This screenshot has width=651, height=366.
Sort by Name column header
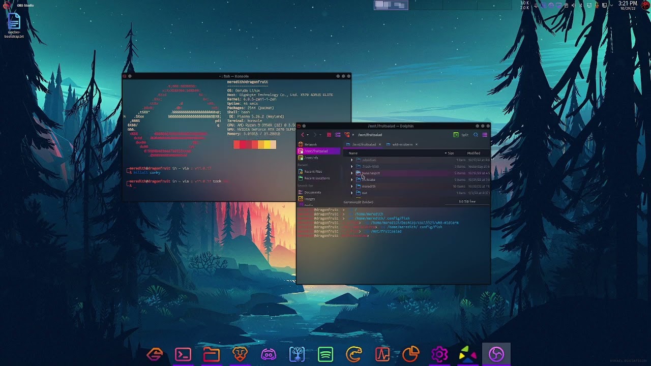[353, 153]
